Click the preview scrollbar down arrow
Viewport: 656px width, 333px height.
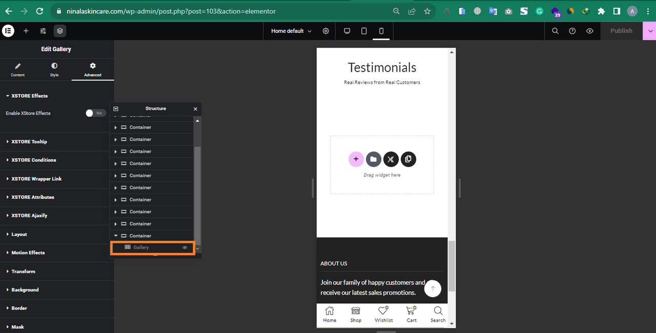(x=452, y=324)
